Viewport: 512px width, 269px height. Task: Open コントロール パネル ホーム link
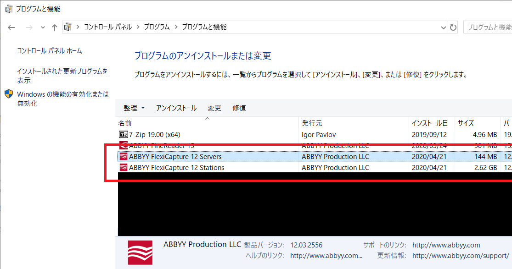click(x=50, y=51)
